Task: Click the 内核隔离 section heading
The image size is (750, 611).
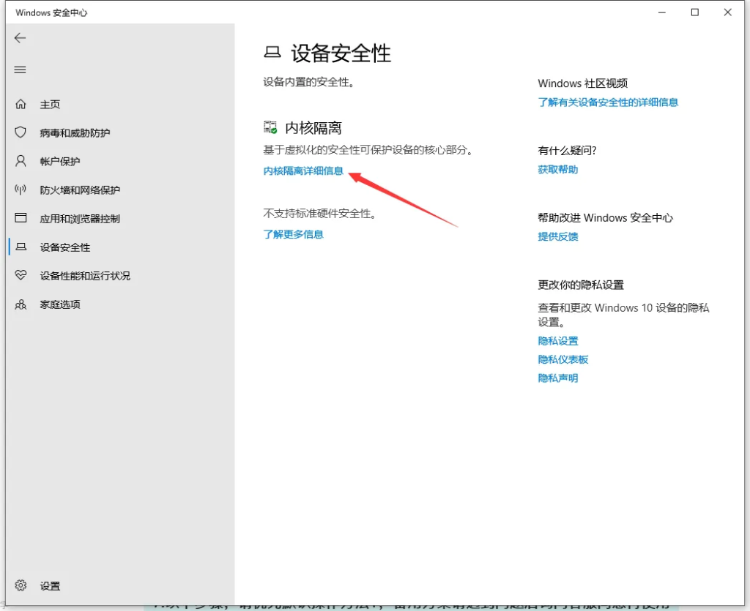Action: point(313,127)
